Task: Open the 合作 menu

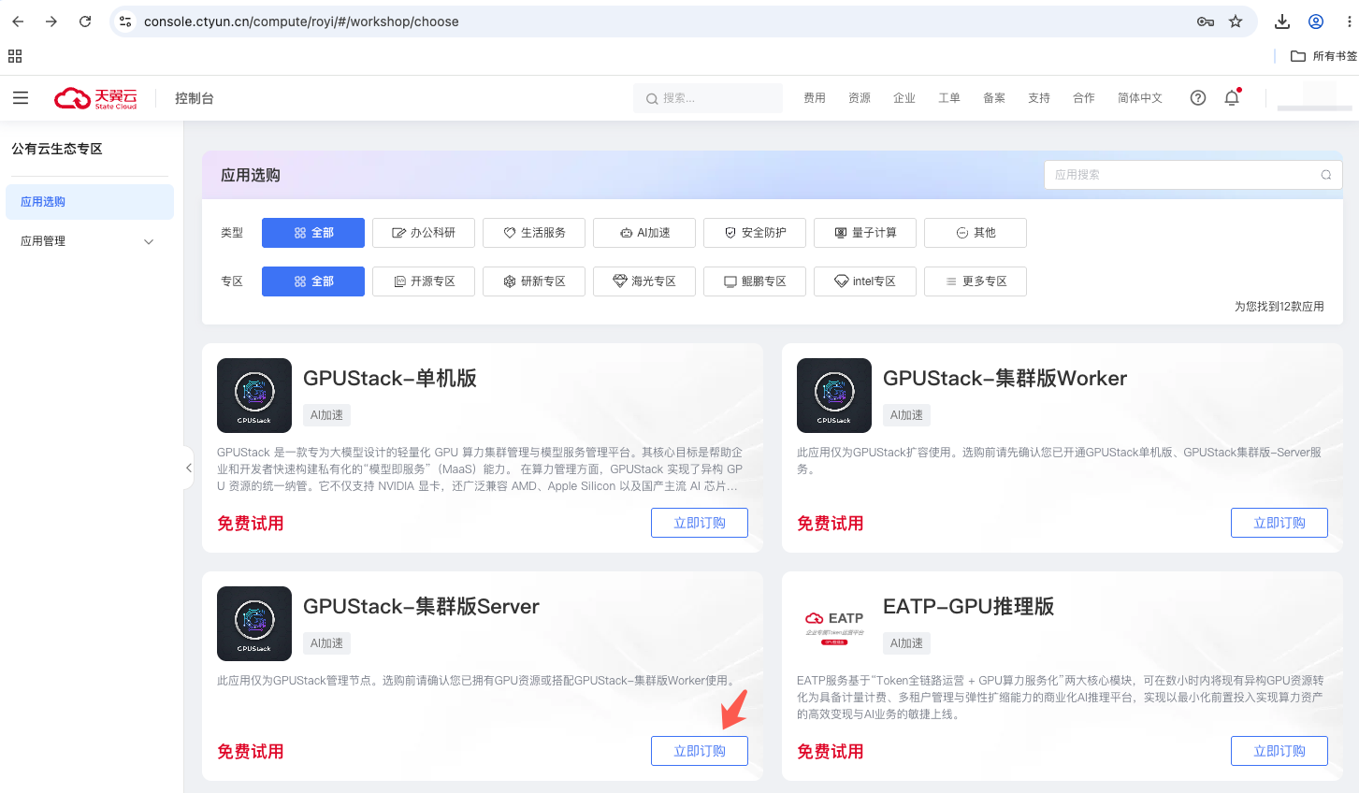Action: point(1084,98)
